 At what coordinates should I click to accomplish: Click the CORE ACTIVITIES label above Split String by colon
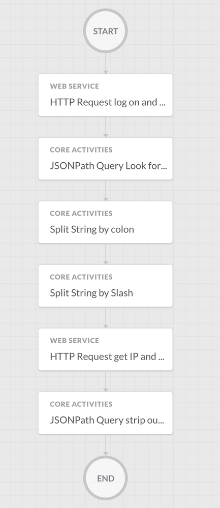coord(81,213)
